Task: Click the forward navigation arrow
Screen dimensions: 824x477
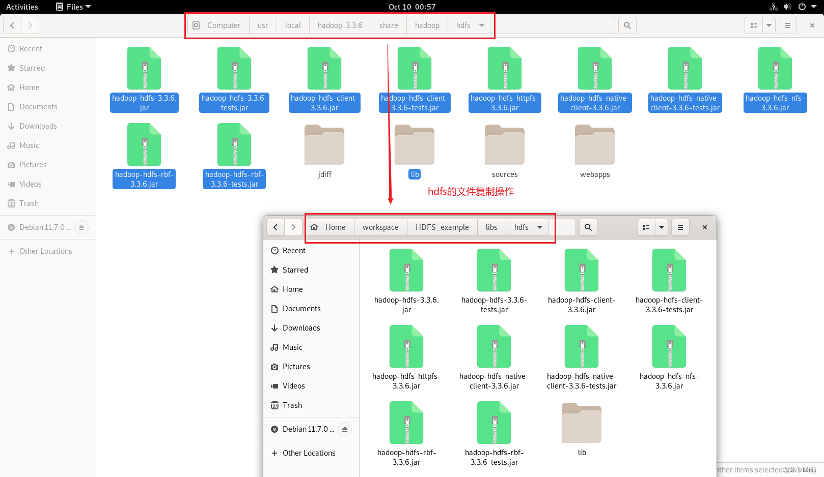Action: pos(30,25)
